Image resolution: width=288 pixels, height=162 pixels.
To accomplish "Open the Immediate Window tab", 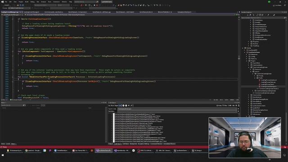I will [169, 144].
